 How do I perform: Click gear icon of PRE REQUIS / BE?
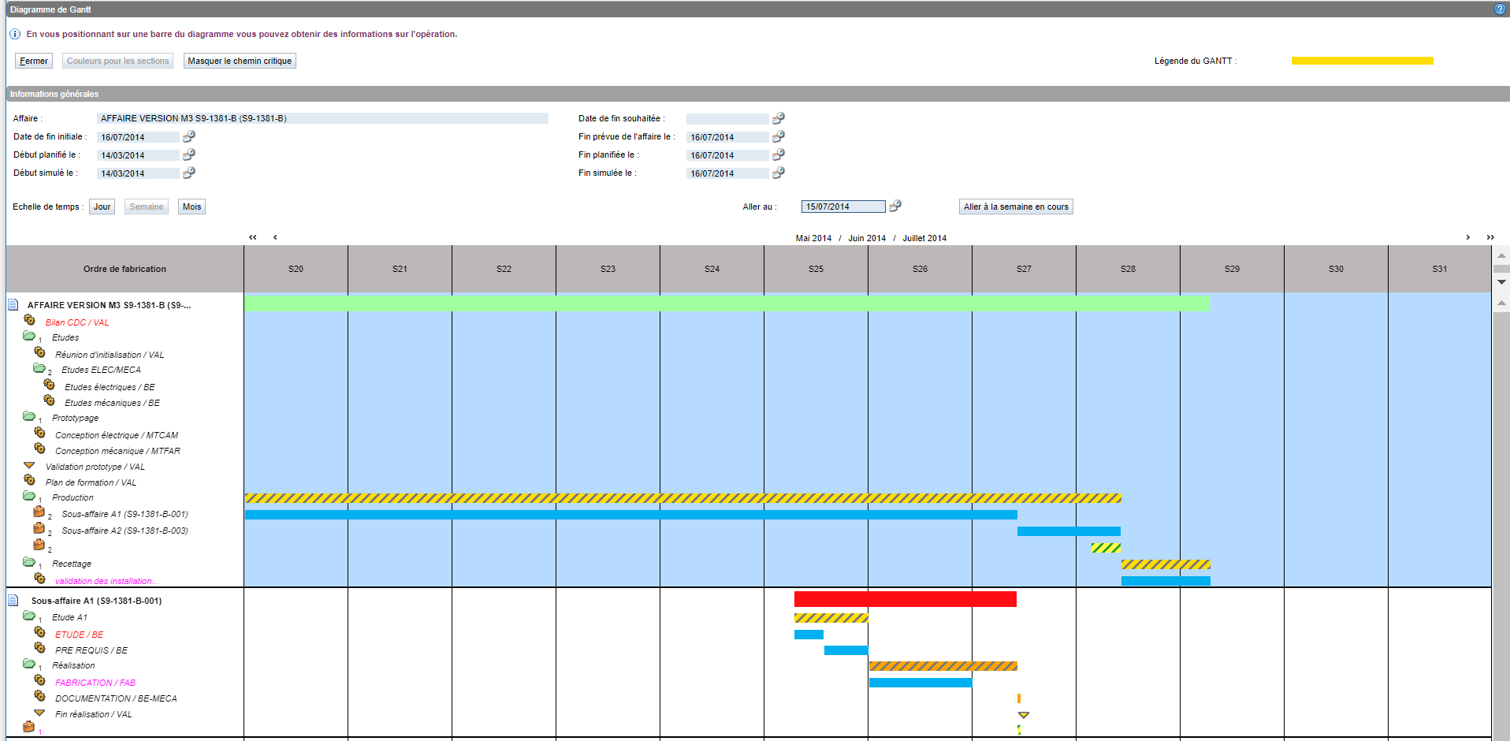(39, 648)
